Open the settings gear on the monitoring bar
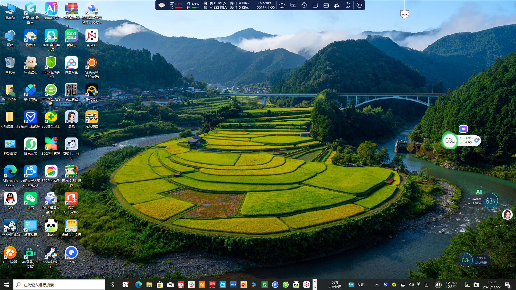The width and height of the screenshot is (516, 290). [359, 5]
